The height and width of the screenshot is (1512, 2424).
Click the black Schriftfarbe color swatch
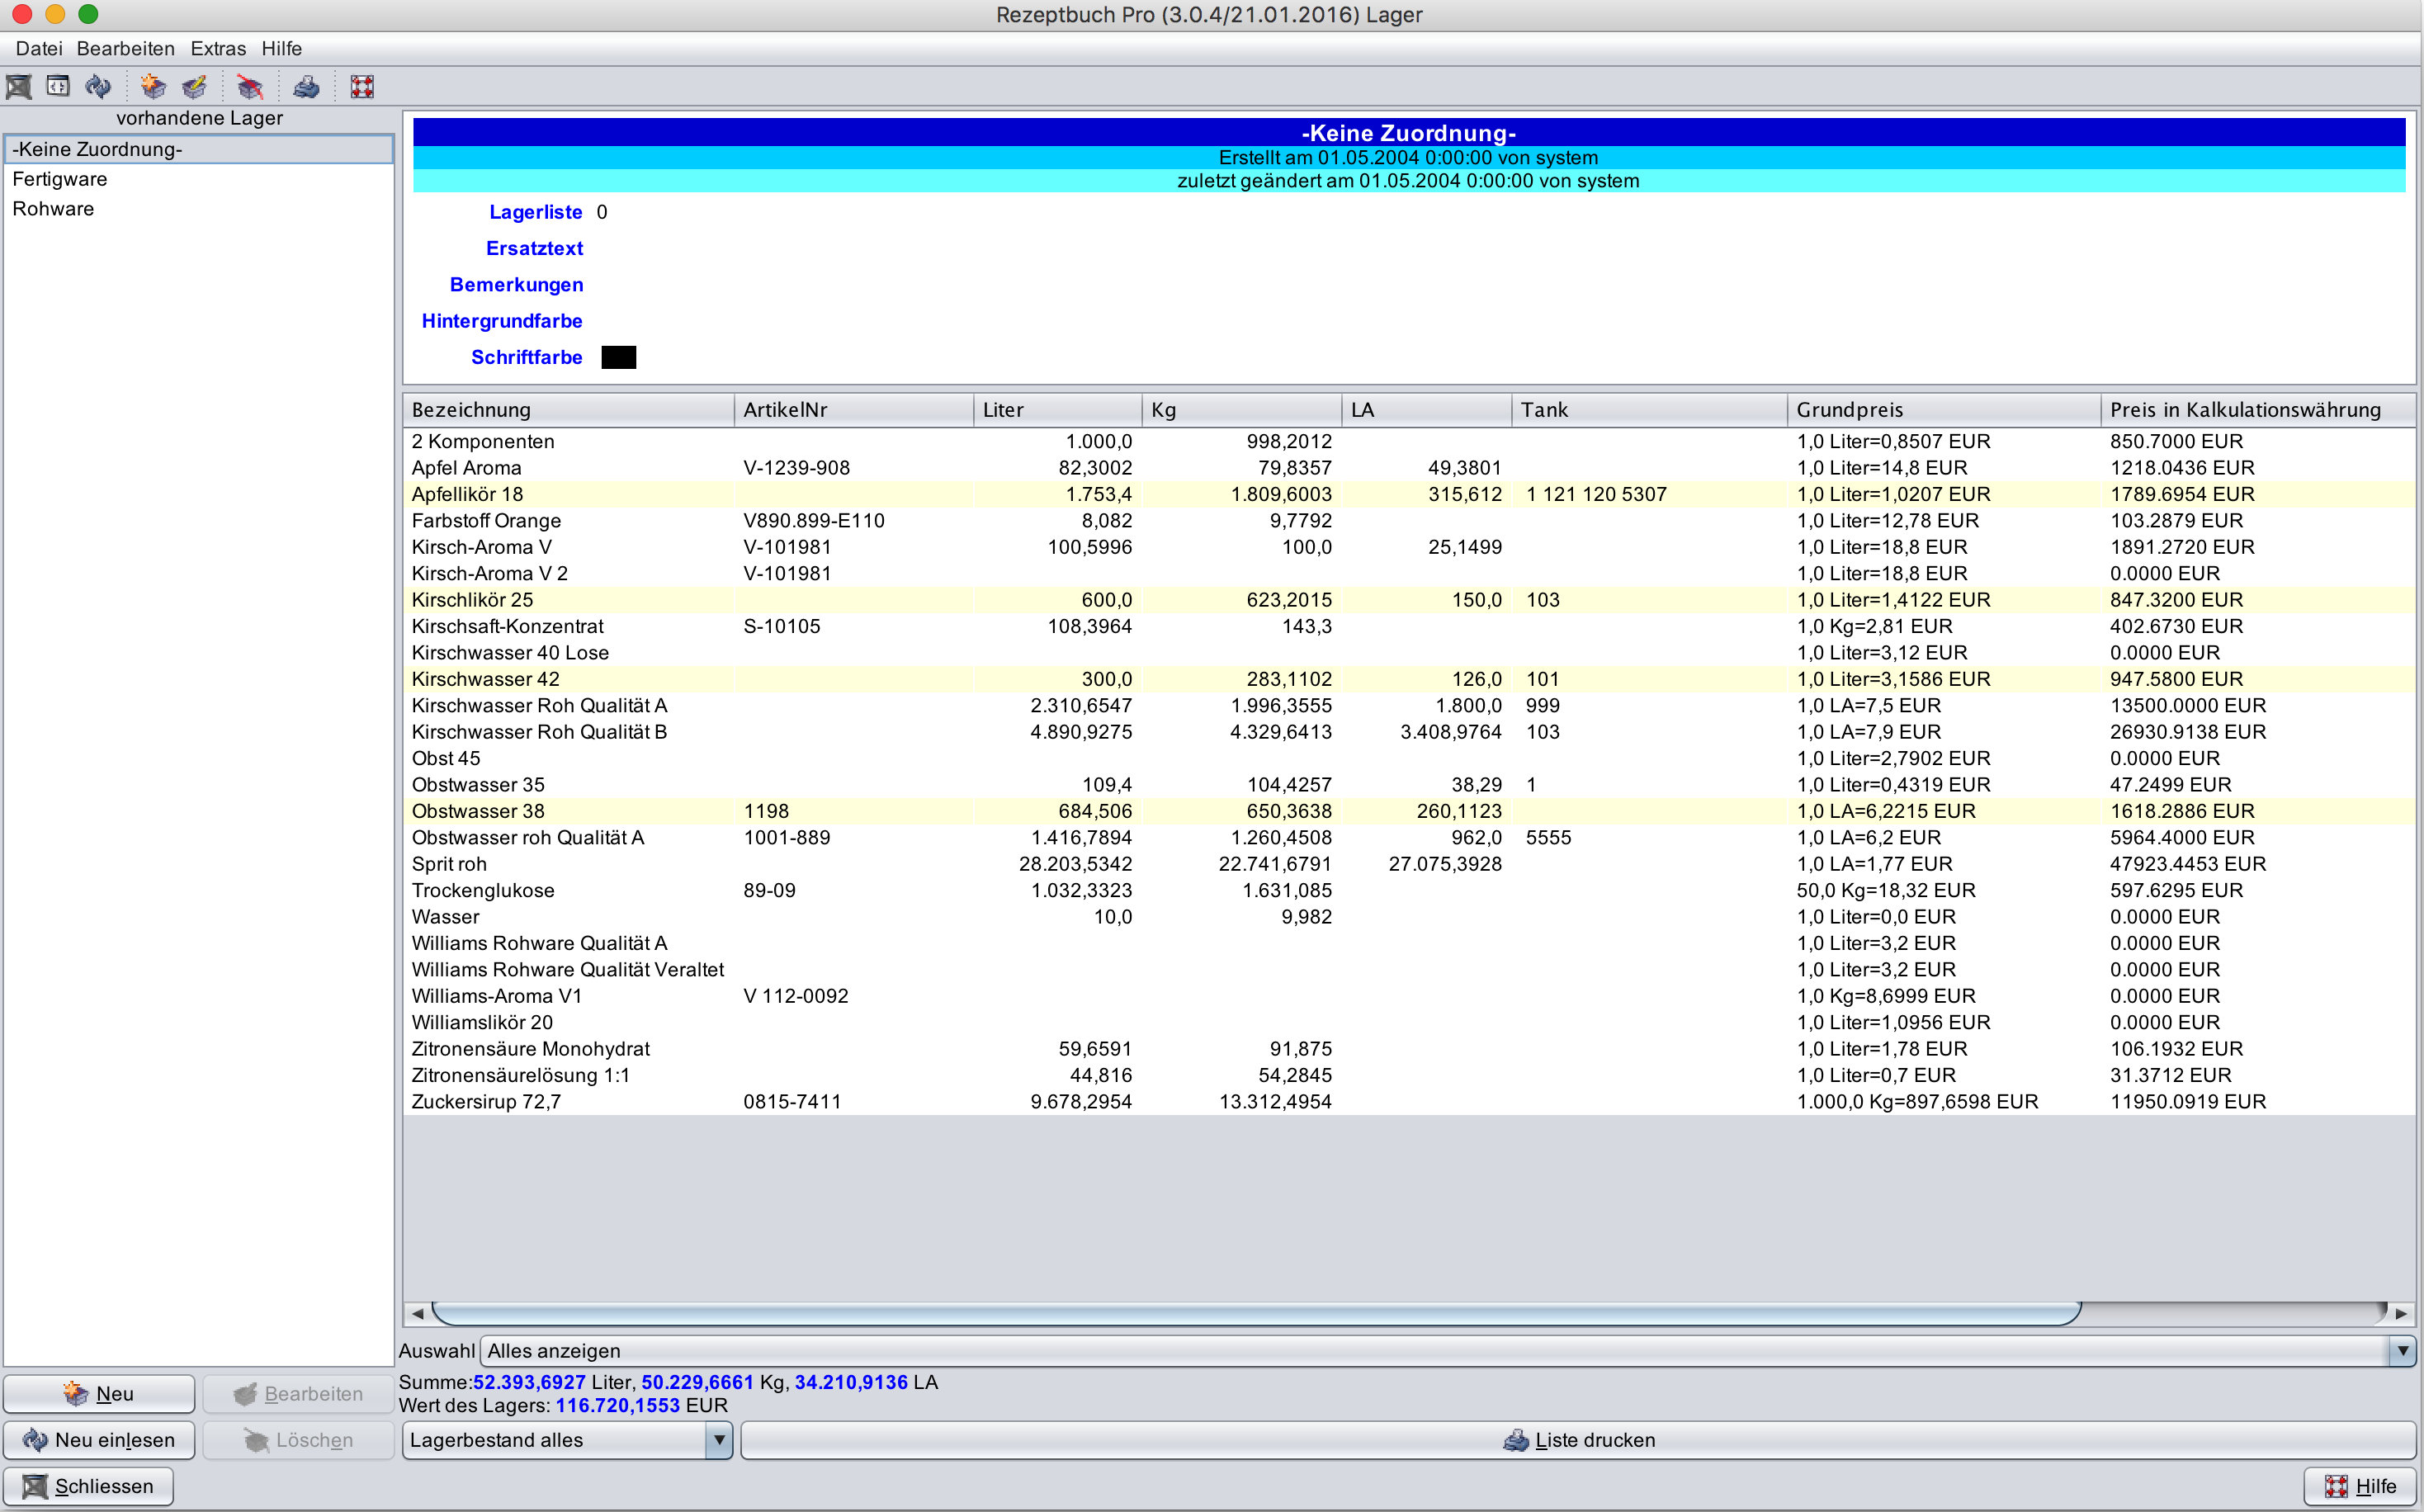click(x=618, y=358)
